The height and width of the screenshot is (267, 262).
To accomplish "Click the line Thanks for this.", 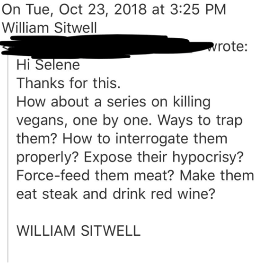I will [69, 83].
